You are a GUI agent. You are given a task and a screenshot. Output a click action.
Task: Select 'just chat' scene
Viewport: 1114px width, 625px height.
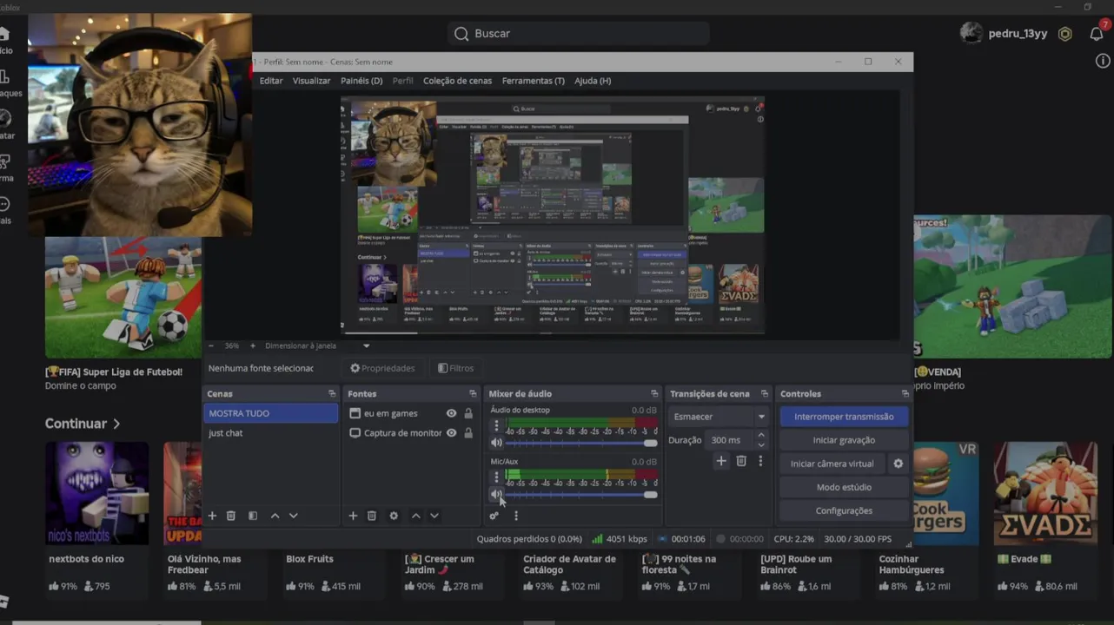(x=270, y=433)
